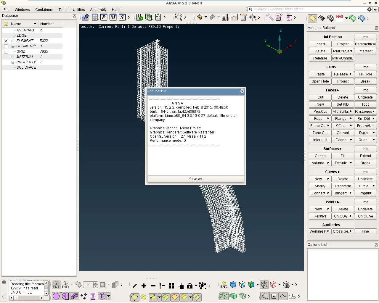This screenshot has height=303, width=379.
Task: Click the Transform button under Curves
Action: coord(343,186)
